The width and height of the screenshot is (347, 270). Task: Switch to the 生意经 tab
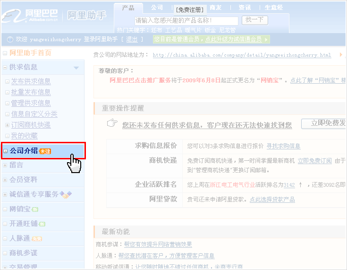(274, 8)
